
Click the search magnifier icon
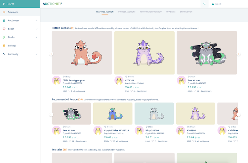click(x=205, y=4)
